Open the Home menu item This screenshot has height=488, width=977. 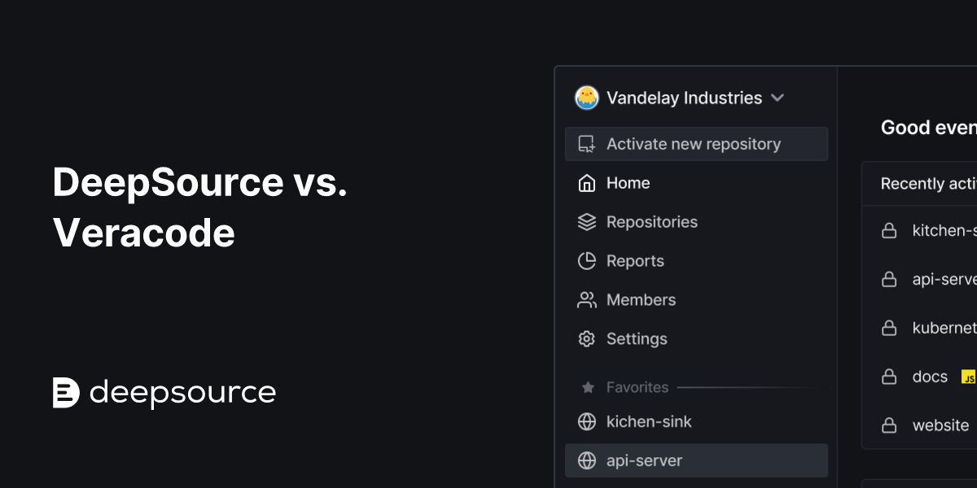[628, 183]
